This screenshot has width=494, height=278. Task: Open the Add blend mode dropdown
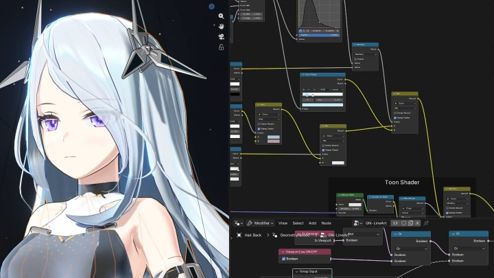click(x=269, y=119)
